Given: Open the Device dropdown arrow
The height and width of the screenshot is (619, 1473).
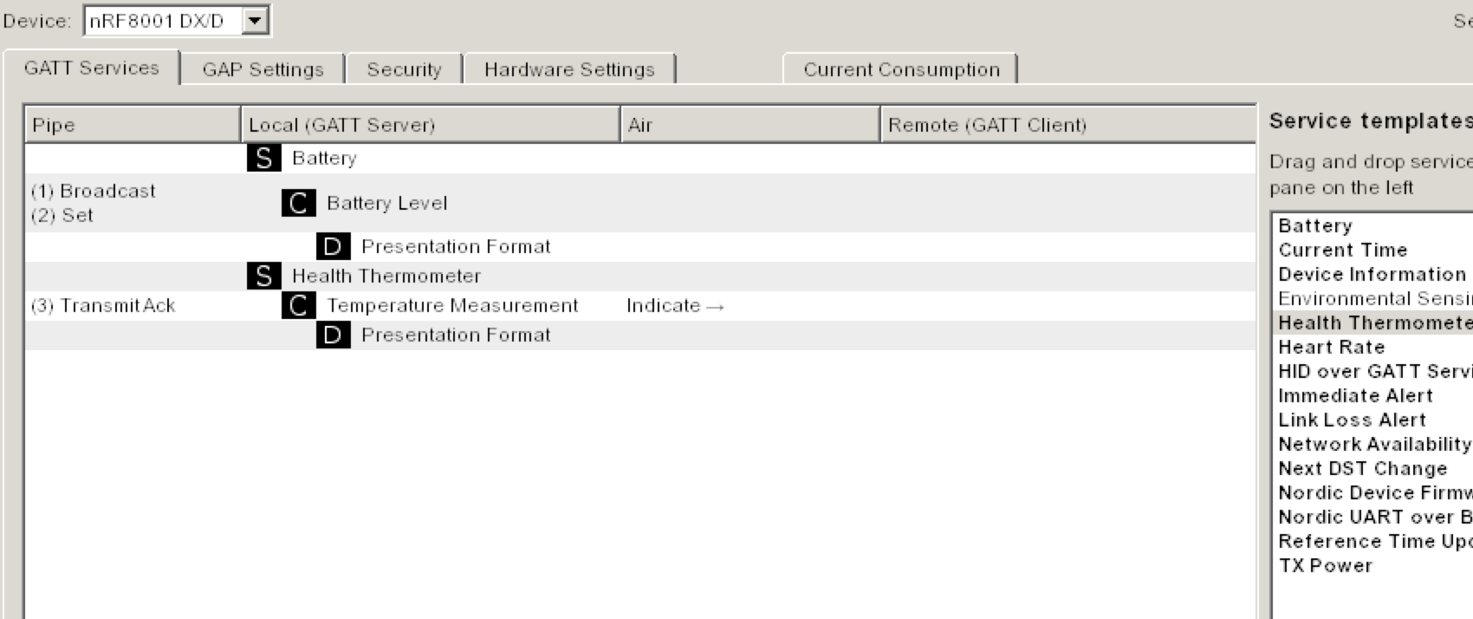Looking at the screenshot, I should pyautogui.click(x=255, y=21).
